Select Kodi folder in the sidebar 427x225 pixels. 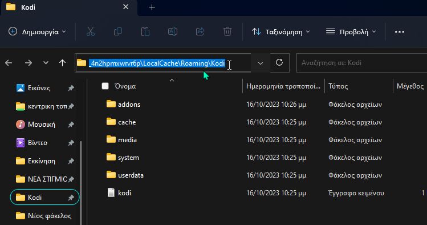point(44,197)
